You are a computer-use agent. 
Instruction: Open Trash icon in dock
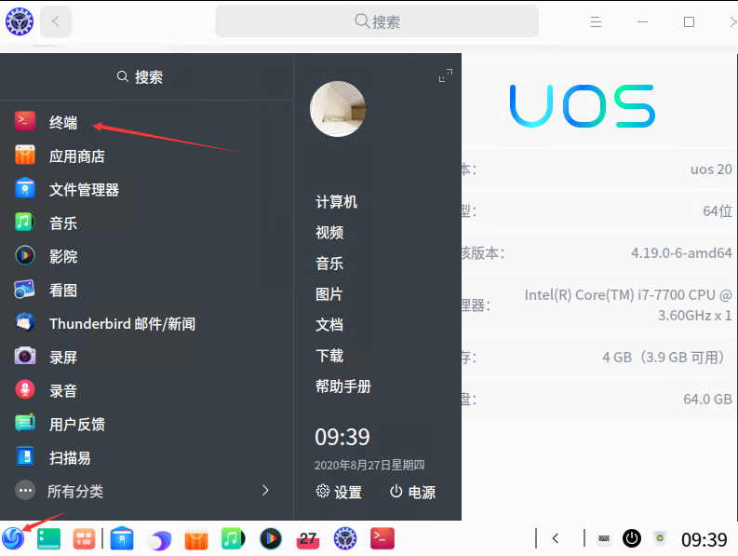tap(660, 538)
